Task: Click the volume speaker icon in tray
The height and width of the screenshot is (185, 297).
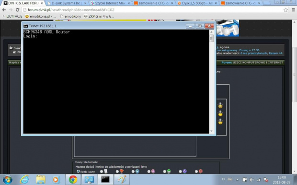Action: [251, 180]
